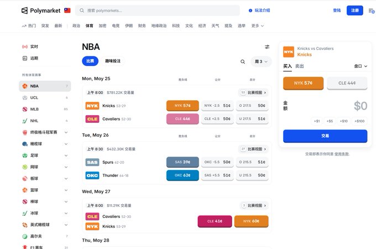
Task: Open 比赛视图 for Knicks vs Cavaliers Monday
Action: (253, 92)
